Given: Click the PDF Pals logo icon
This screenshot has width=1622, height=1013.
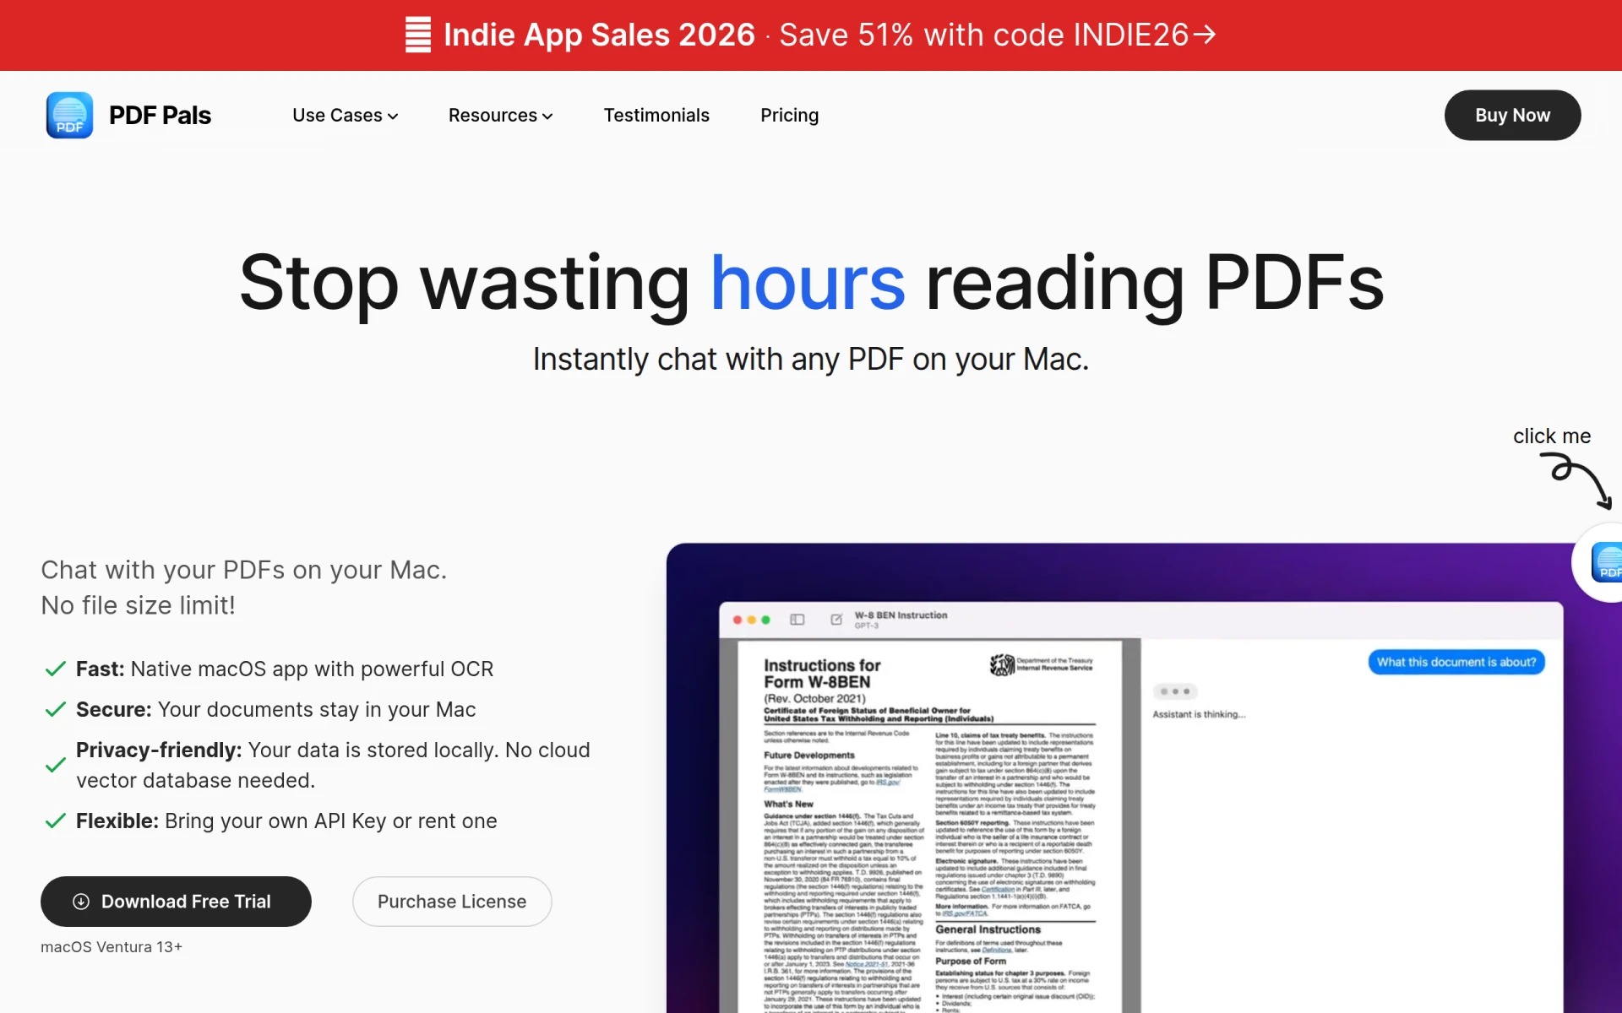Looking at the screenshot, I should pyautogui.click(x=69, y=115).
